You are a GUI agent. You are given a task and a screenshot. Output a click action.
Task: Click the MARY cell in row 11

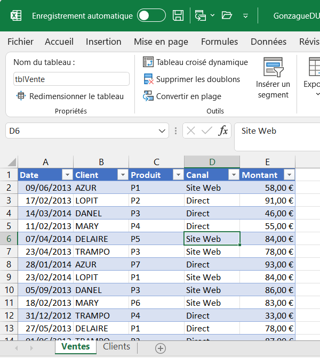point(101,303)
